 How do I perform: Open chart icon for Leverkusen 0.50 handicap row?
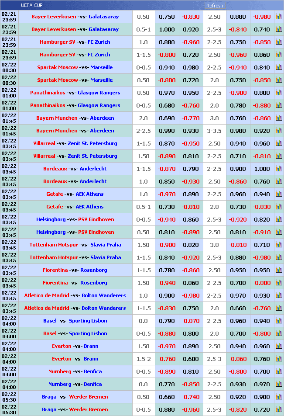(279, 17)
